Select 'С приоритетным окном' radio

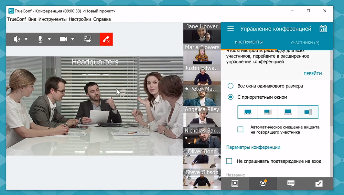tap(230, 97)
